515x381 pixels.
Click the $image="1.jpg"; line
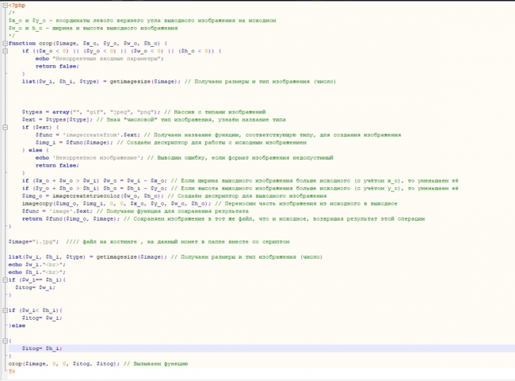[x=149, y=242]
